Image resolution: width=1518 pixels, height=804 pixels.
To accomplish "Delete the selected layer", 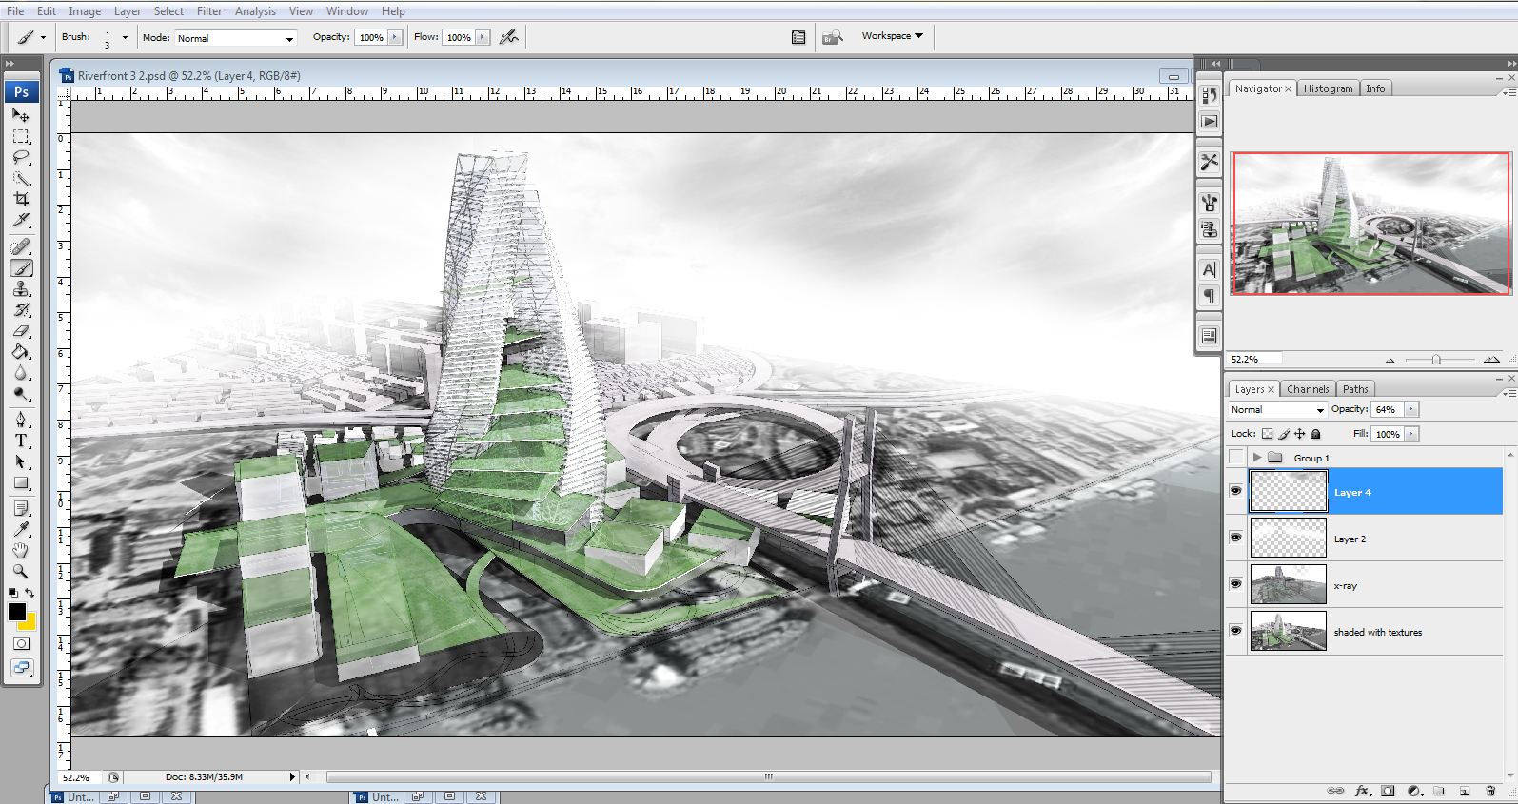I will point(1490,791).
